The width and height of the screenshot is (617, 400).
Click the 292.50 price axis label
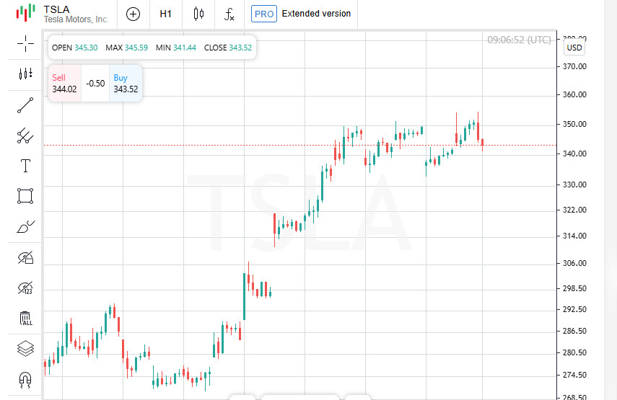574,309
